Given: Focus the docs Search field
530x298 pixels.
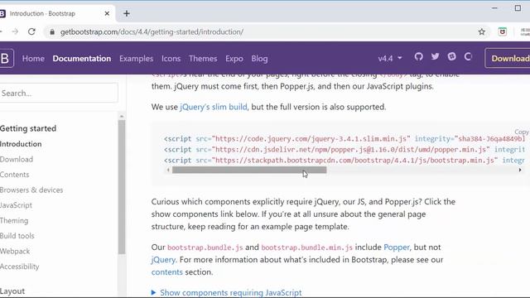Looking at the screenshot, I should pyautogui.click(x=59, y=93).
